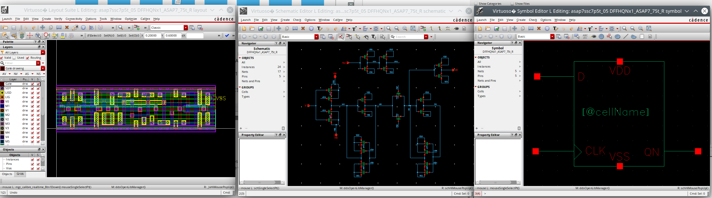This screenshot has height=198, width=712.
Task: Click red crosshair icon in Layout toolbar
Action: pos(30,35)
